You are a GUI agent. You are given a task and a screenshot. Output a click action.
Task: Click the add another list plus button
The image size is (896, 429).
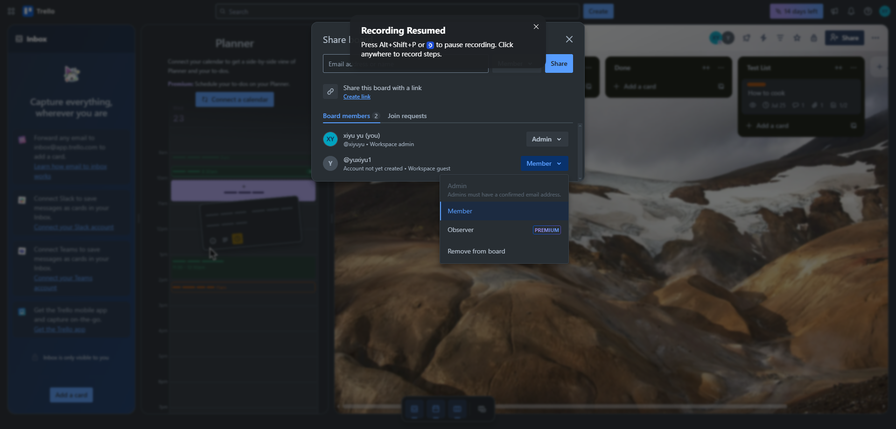[879, 67]
